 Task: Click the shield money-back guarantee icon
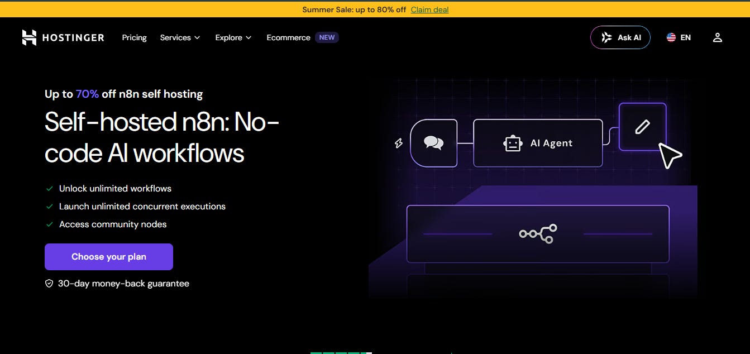[49, 284]
